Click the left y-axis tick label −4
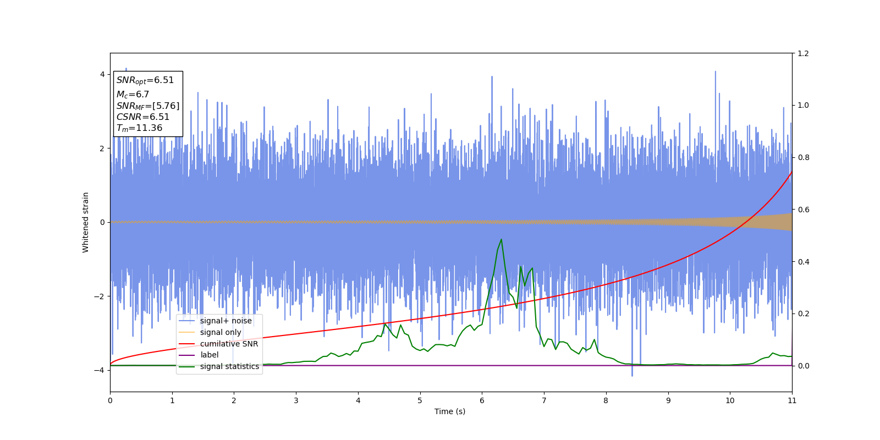The image size is (880, 440). point(100,370)
